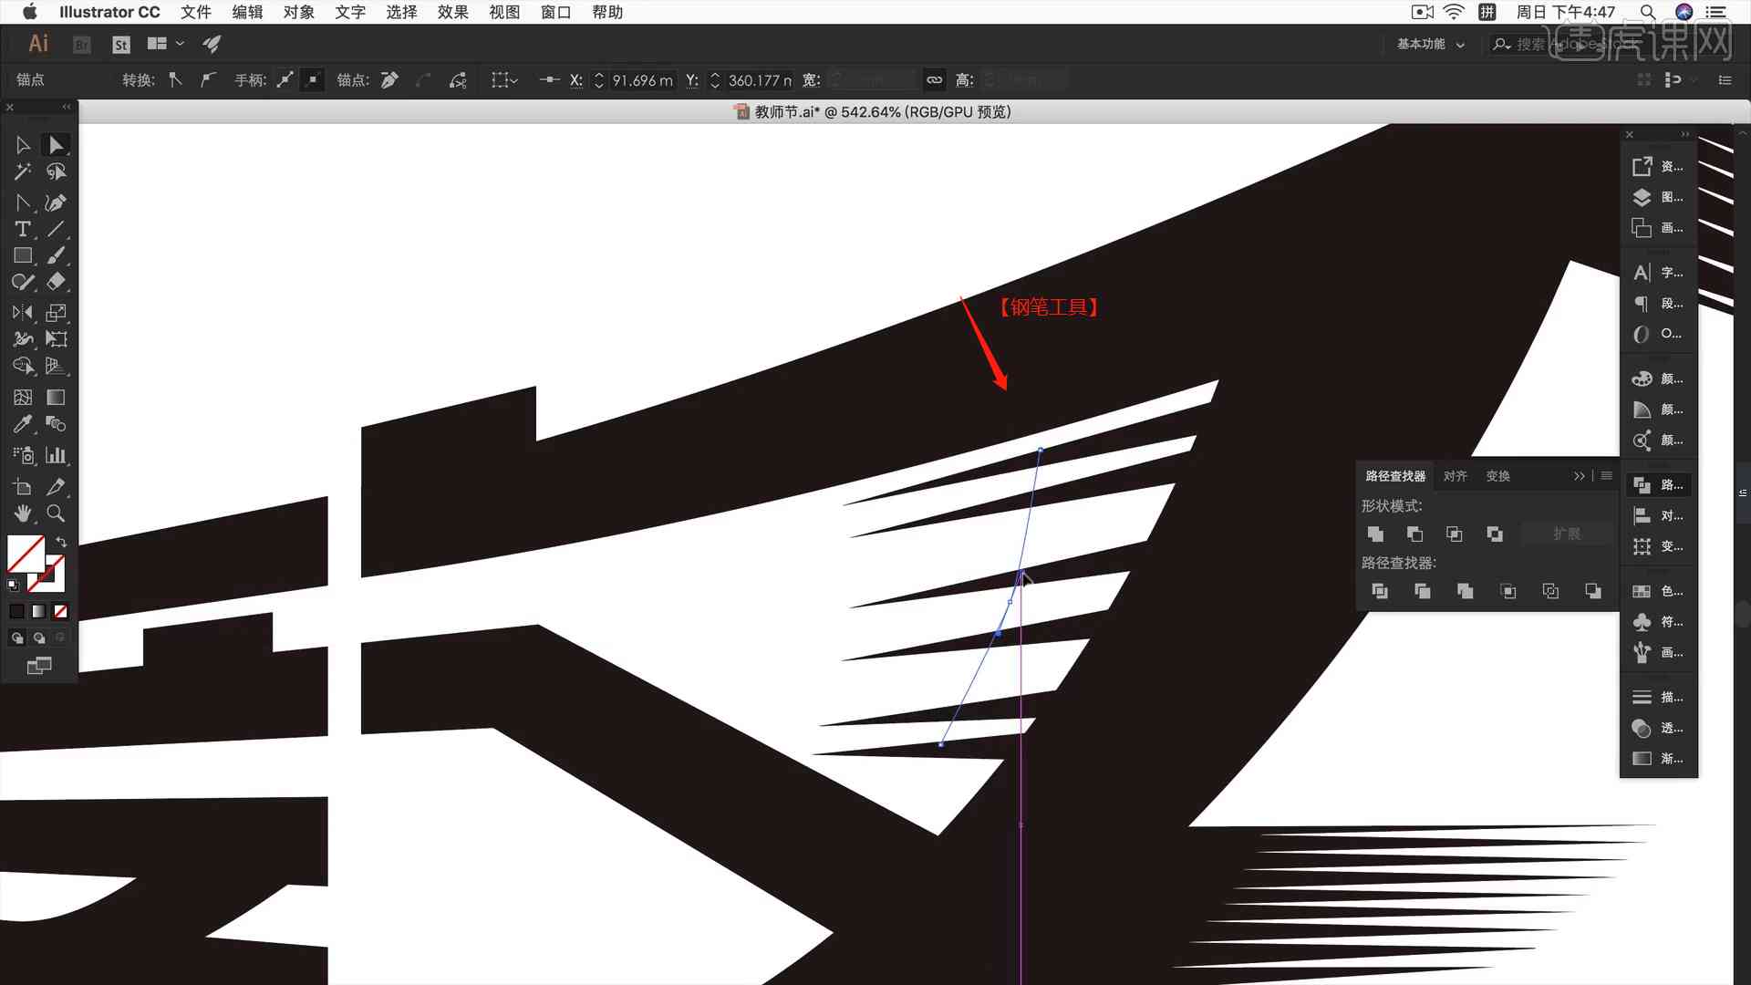Click the 对齐 tab in panel

[x=1454, y=475]
